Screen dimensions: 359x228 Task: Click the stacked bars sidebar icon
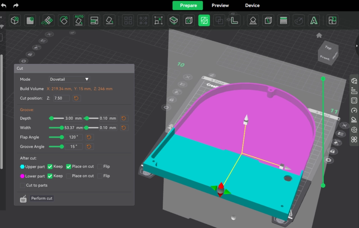tap(354, 91)
